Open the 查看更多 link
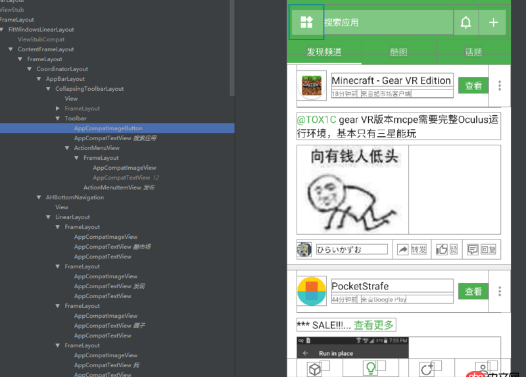 pyautogui.click(x=373, y=324)
